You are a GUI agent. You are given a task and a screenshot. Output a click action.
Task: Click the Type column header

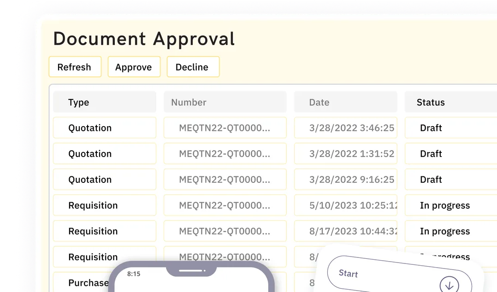tap(105, 102)
